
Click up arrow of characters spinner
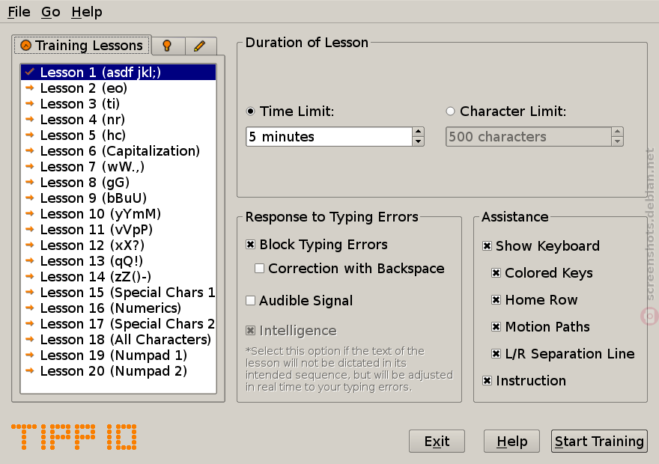(x=617, y=132)
